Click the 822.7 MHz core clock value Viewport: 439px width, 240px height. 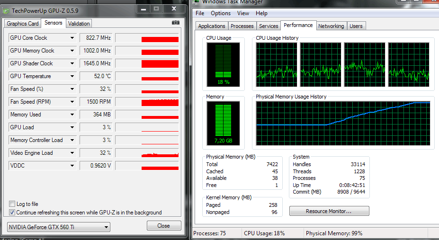(96, 38)
